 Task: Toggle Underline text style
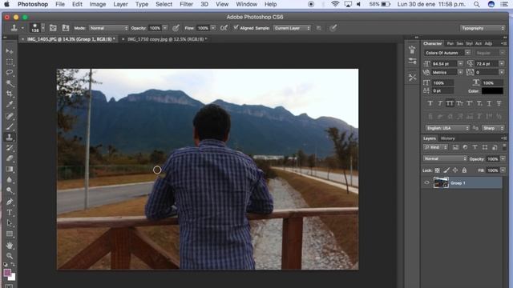(x=489, y=103)
